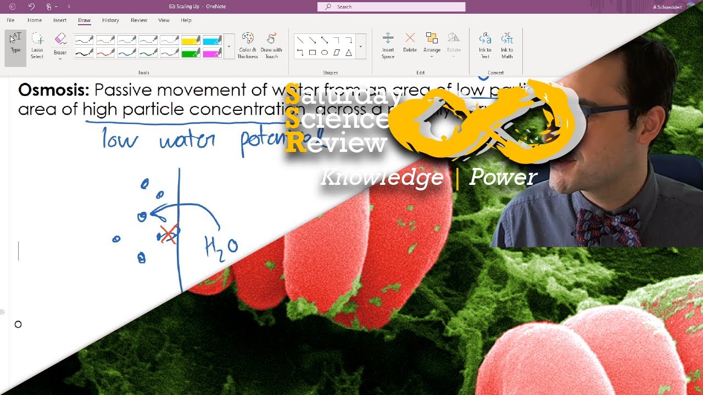The height and width of the screenshot is (395, 703).
Task: Open the Arrange dropdown
Action: tap(432, 45)
